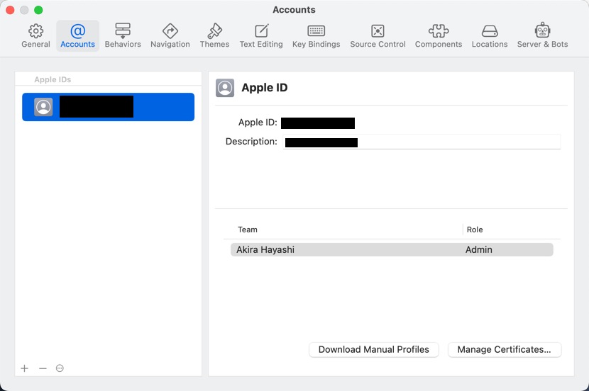Click the Admin role cell
Viewport: 589px width, 391px height.
click(478, 249)
